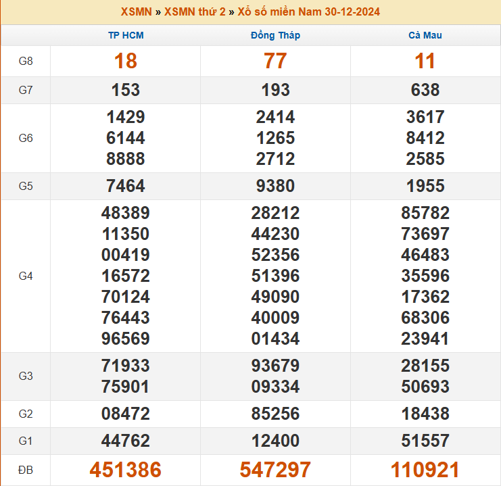
Task: Select special prize 451386 for TP HCM
Action: click(126, 470)
